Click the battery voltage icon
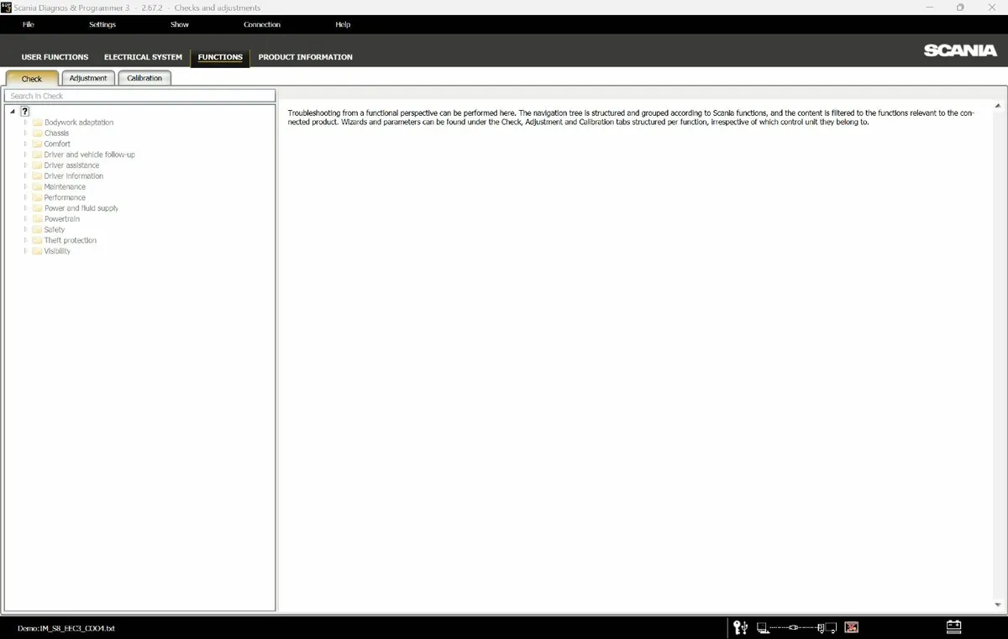The height and width of the screenshot is (639, 1008). [x=953, y=627]
